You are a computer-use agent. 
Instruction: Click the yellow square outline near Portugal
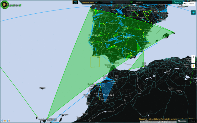[95, 62]
